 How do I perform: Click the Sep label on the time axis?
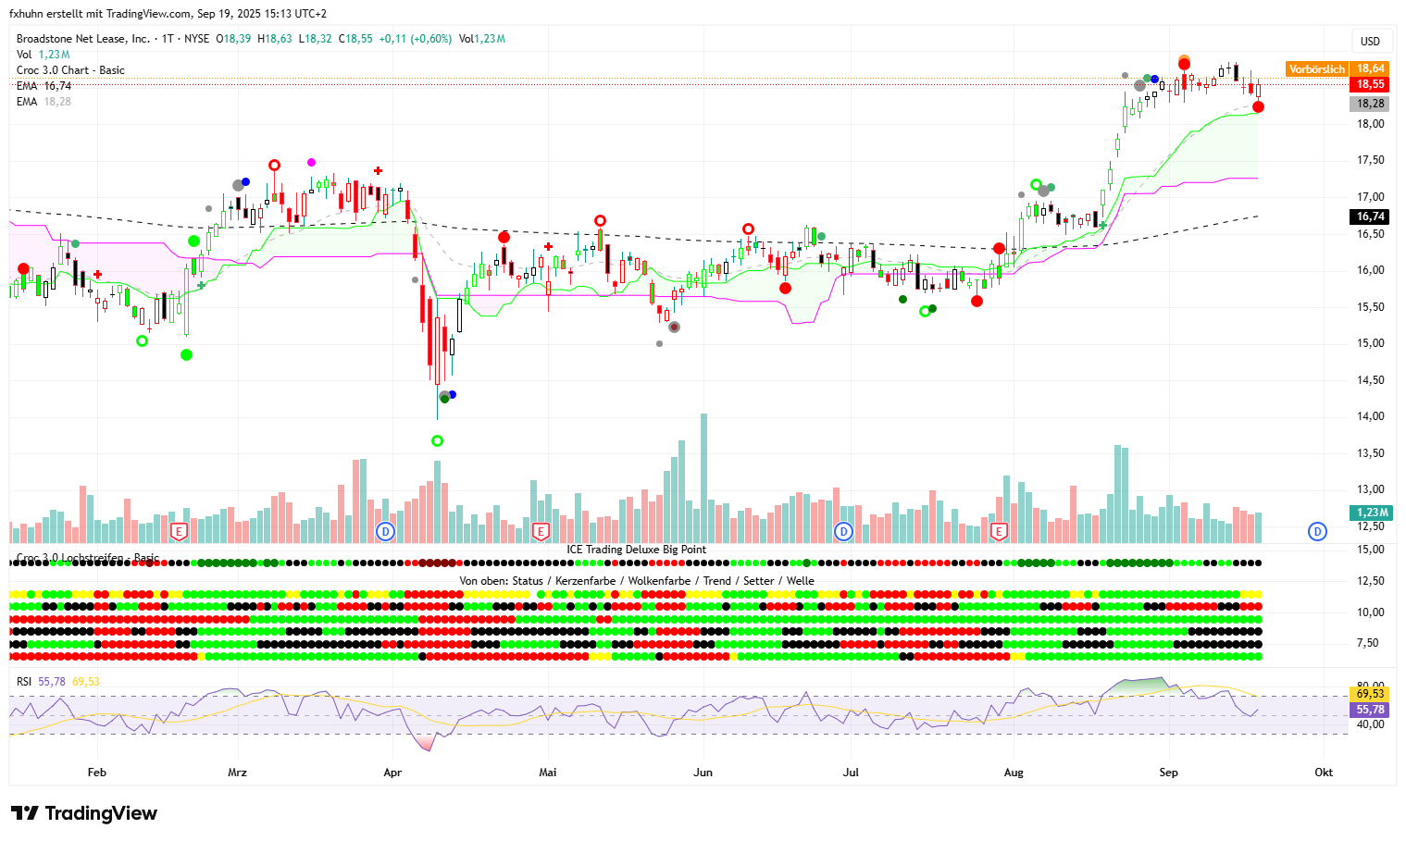(1168, 773)
